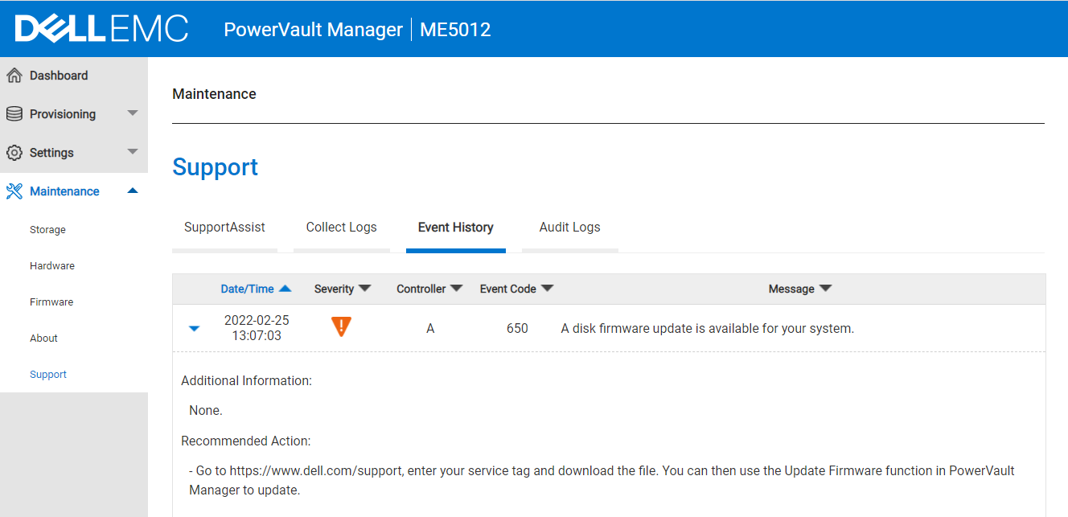
Task: Click the Date/Time column header label
Action: tap(247, 289)
